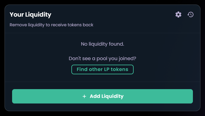Click the word Liquidity in the green button
The height and width of the screenshot is (116, 205).
click(x=112, y=96)
